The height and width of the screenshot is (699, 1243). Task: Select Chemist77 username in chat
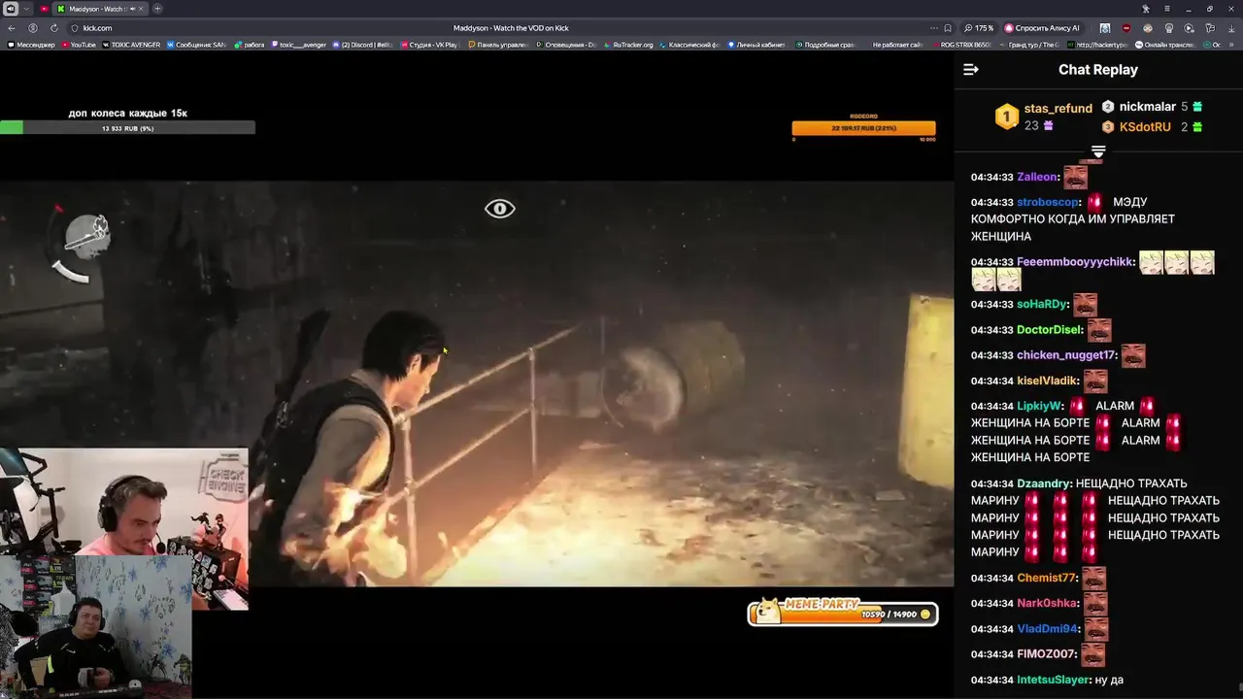tap(1046, 578)
